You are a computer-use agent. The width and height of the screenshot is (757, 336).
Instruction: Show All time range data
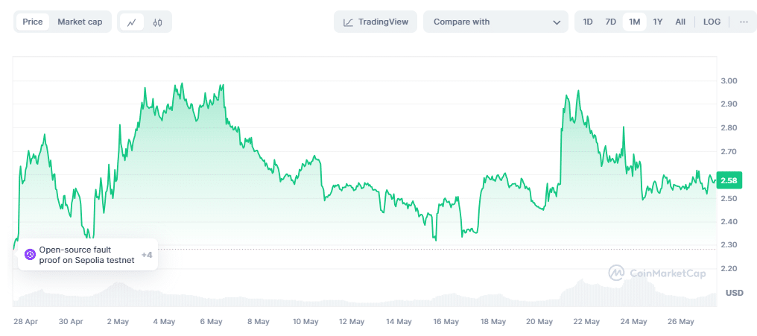coord(680,22)
